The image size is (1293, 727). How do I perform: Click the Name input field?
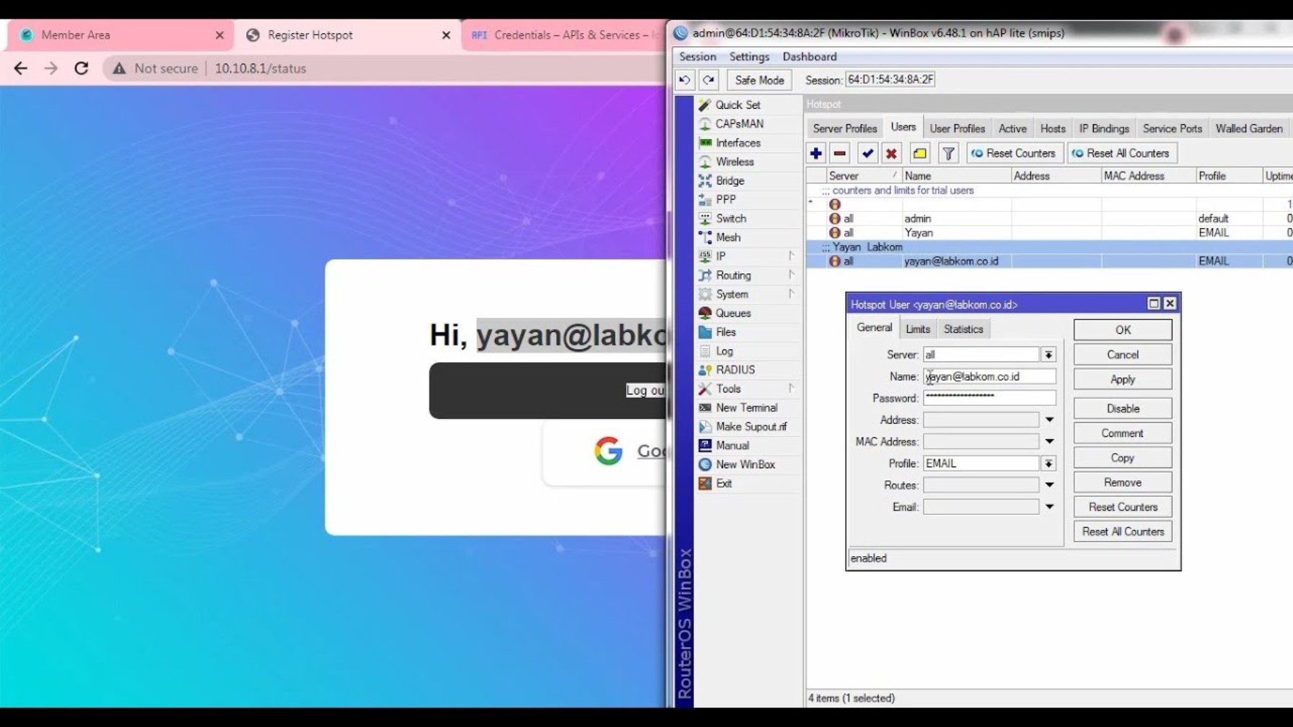989,376
